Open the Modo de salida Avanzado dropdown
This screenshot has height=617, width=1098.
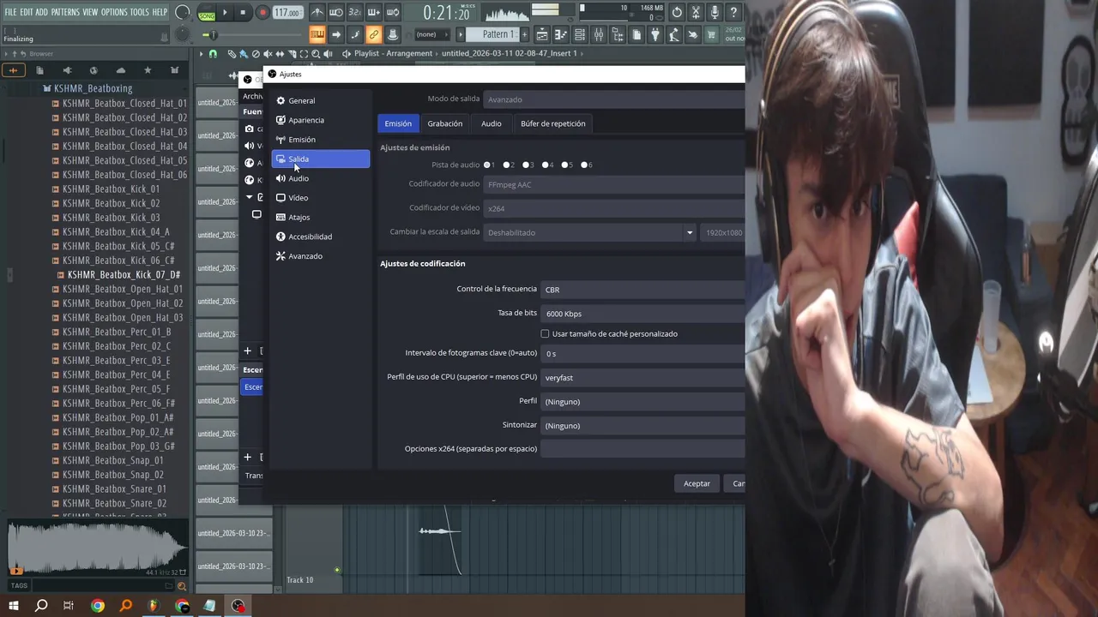tap(613, 99)
